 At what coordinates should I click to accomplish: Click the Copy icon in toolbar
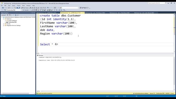pyautogui.click(x=43, y=8)
